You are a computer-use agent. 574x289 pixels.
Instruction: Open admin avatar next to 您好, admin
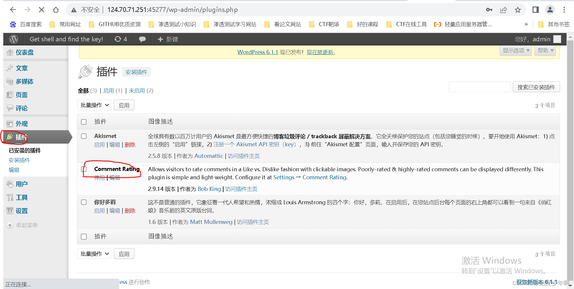pyautogui.click(x=557, y=39)
